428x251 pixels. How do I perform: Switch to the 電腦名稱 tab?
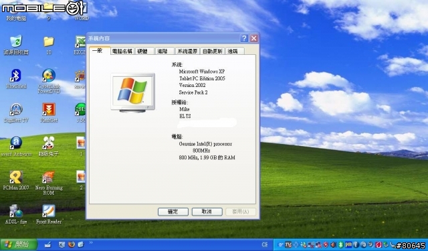pyautogui.click(x=122, y=51)
